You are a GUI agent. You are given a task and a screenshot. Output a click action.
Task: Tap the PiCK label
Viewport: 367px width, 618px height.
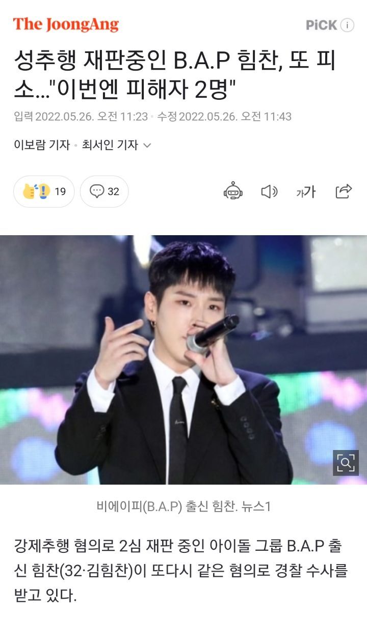point(321,25)
